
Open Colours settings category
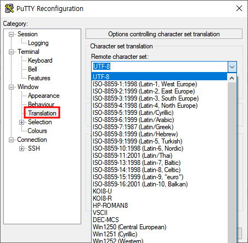(x=37, y=131)
